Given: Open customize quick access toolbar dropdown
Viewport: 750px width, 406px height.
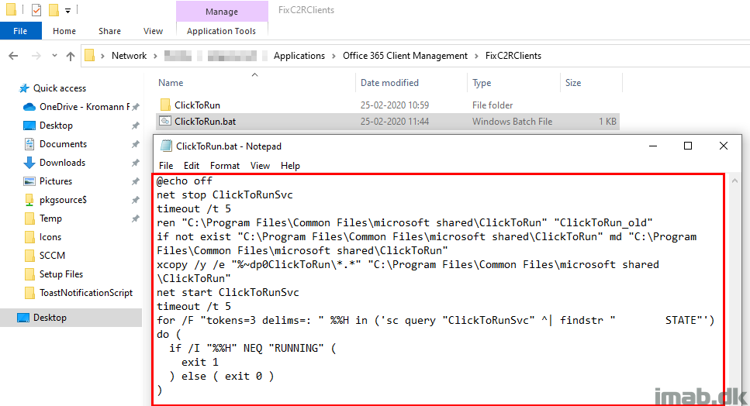Looking at the screenshot, I should point(68,10).
